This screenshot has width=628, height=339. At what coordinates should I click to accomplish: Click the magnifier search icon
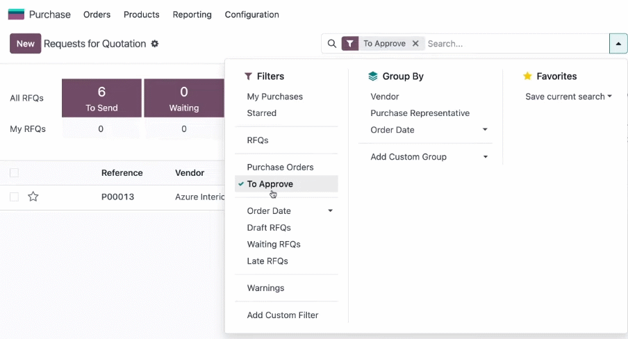point(331,44)
